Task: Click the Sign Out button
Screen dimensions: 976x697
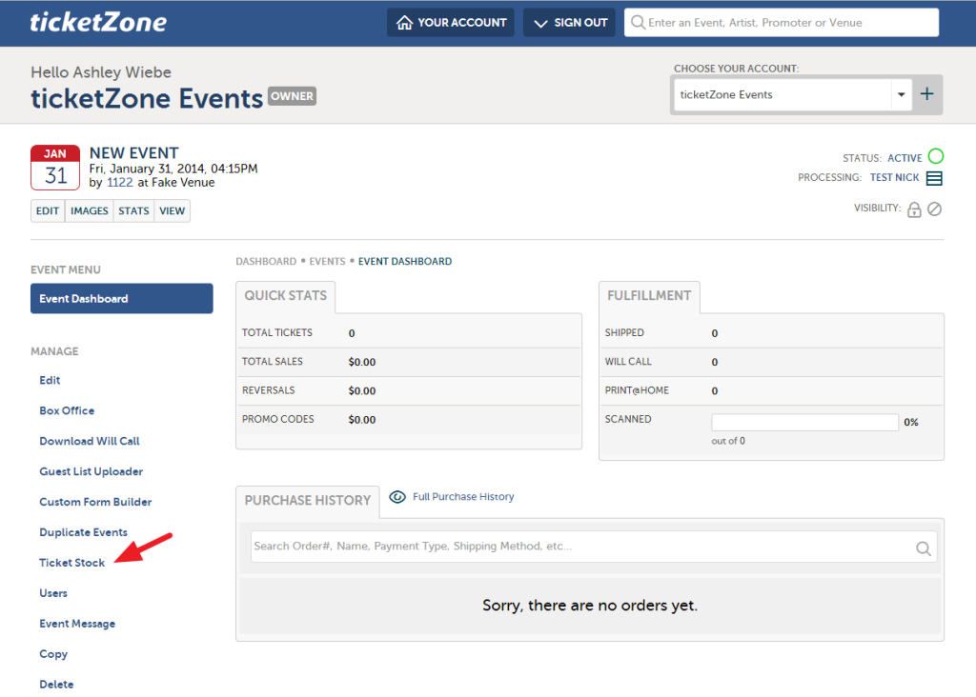Action: pyautogui.click(x=569, y=23)
